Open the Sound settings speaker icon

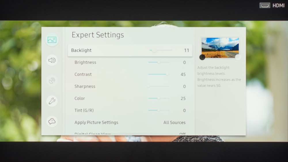pos(52,60)
